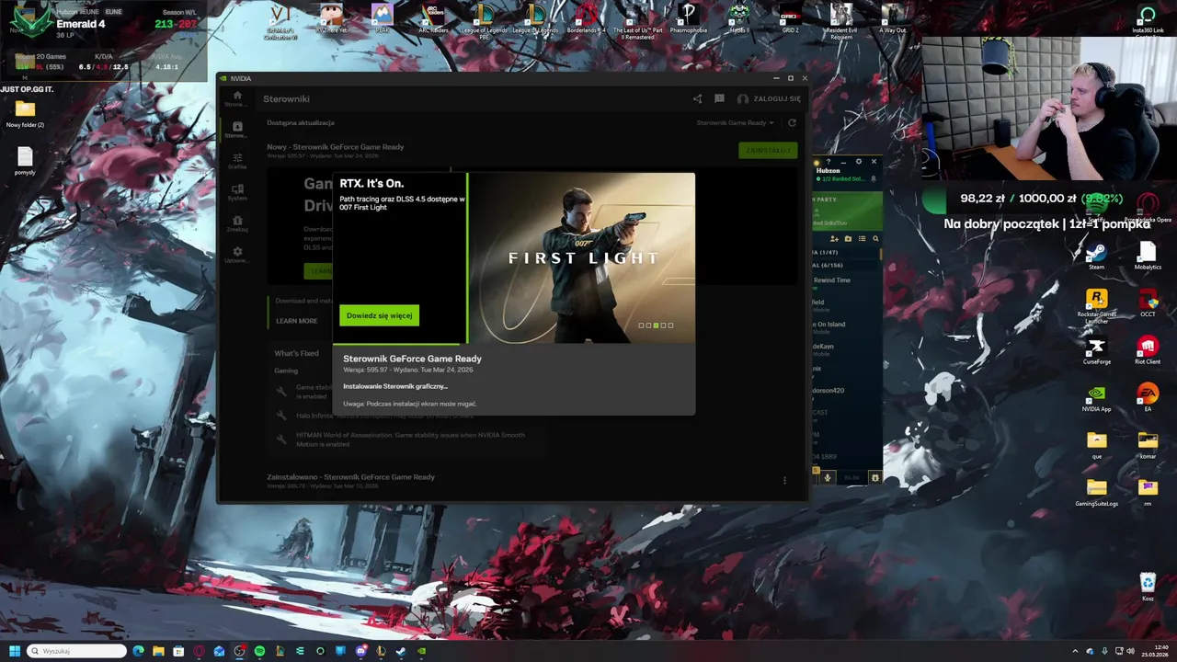The width and height of the screenshot is (1177, 662).
Task: Click add friend icon in League friends panel
Action: [x=834, y=238]
